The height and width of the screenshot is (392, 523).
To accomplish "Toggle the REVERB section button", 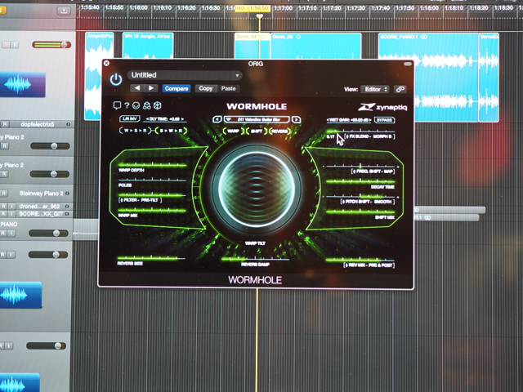I will [x=279, y=131].
